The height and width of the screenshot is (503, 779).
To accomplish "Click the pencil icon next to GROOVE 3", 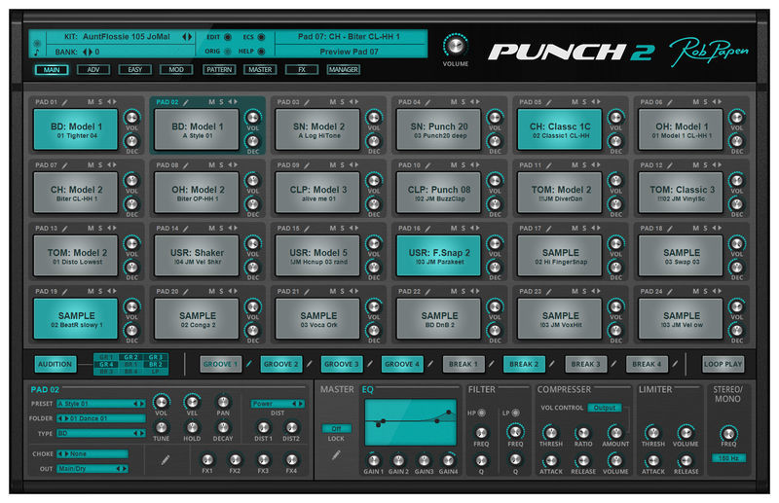I will pos(370,364).
